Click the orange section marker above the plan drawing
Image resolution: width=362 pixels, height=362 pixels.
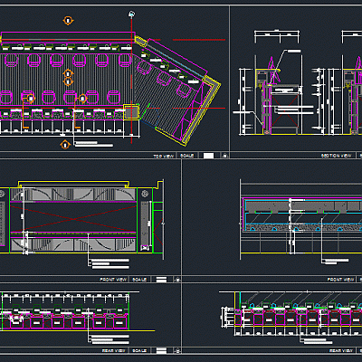point(68,21)
